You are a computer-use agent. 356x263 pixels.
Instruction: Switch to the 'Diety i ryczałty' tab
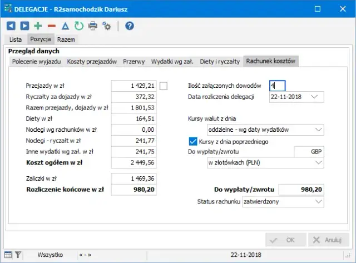pyautogui.click(x=220, y=61)
